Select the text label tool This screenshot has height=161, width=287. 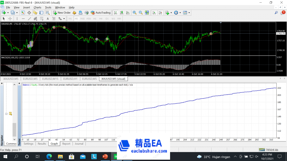(54, 19)
